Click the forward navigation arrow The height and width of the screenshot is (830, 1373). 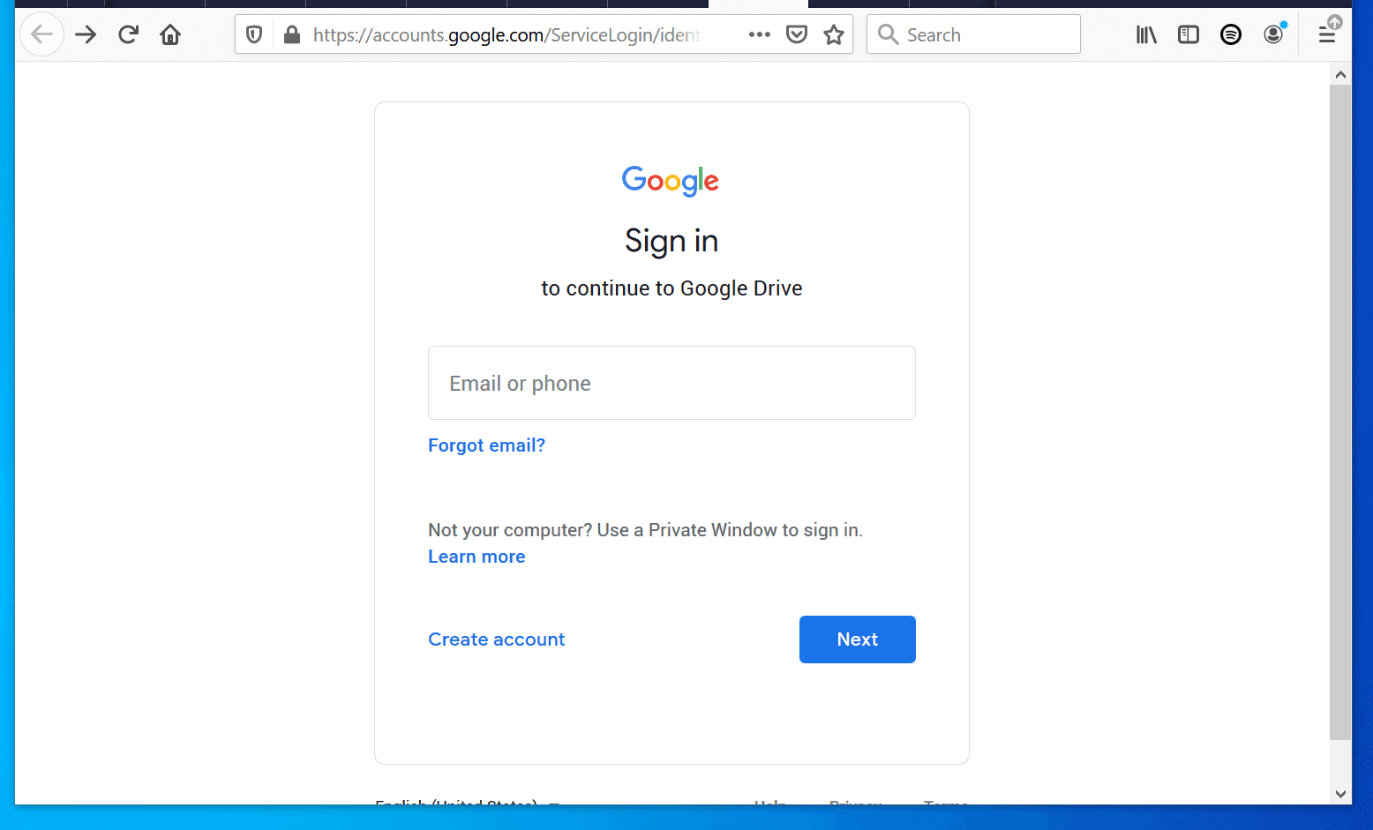[x=85, y=34]
